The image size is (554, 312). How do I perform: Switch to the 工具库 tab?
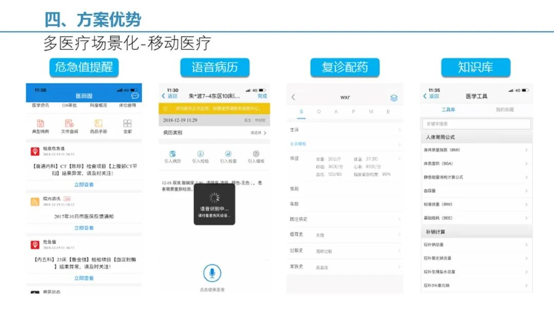448,109
